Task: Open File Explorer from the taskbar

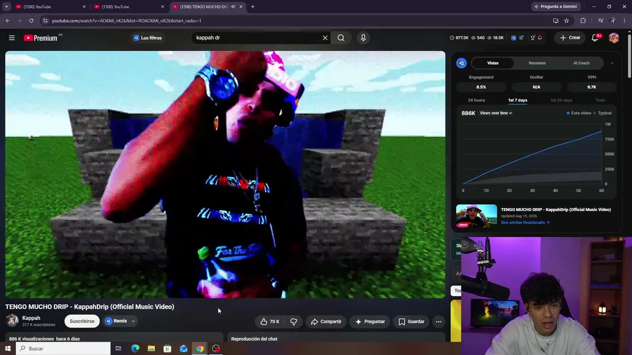Action: tap(151, 349)
